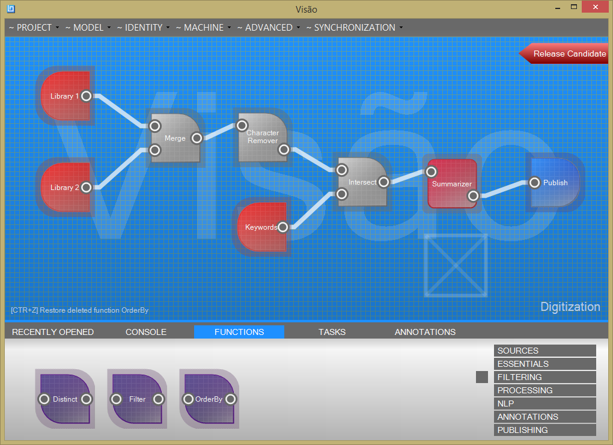Show the ANNOTATIONS function category

tap(545, 417)
